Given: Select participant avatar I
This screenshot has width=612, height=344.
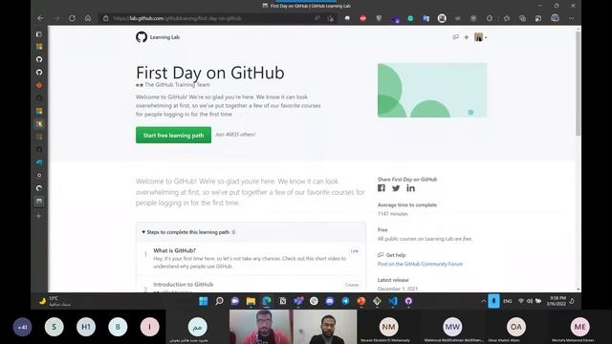Looking at the screenshot, I should (149, 327).
